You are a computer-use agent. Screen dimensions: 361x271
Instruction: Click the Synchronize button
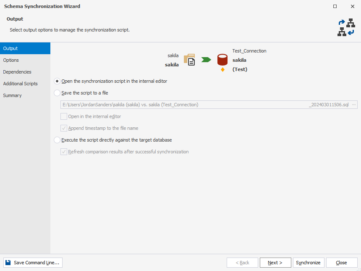(309, 263)
